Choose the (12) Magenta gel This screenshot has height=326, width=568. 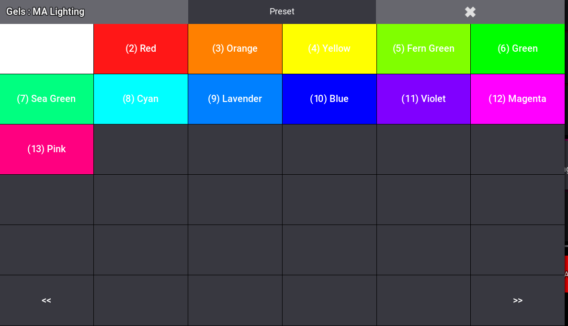(x=517, y=99)
